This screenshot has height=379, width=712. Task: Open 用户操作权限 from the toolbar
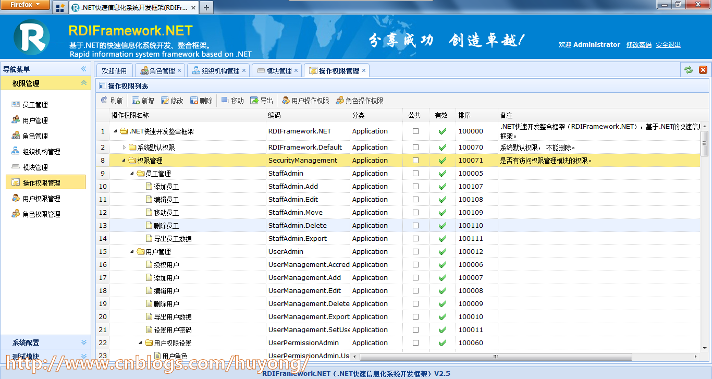tap(305, 101)
